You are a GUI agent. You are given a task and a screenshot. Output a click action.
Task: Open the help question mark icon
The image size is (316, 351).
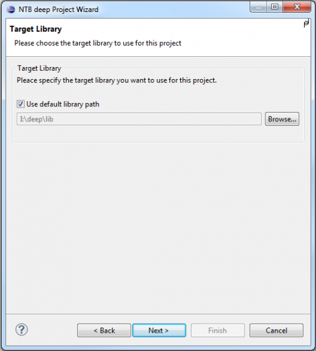(21, 329)
